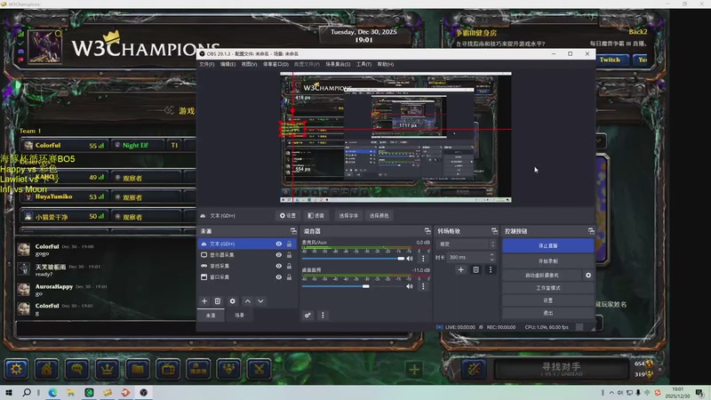Open the W3Champions crown ladder icon
This screenshot has height=400, width=711.
[108, 369]
